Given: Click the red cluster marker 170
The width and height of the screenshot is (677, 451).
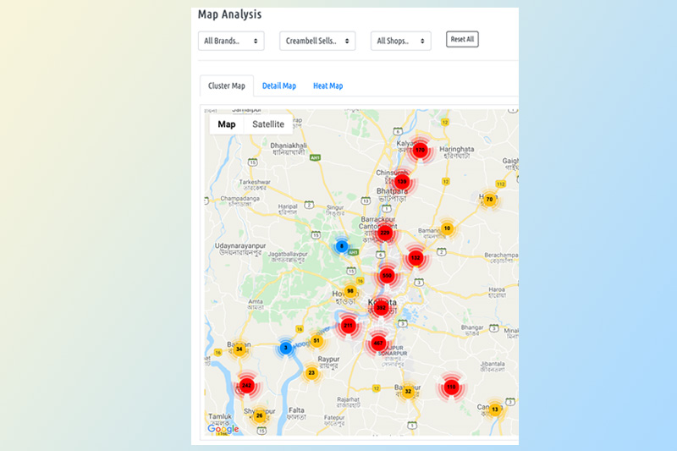Looking at the screenshot, I should pyautogui.click(x=420, y=150).
